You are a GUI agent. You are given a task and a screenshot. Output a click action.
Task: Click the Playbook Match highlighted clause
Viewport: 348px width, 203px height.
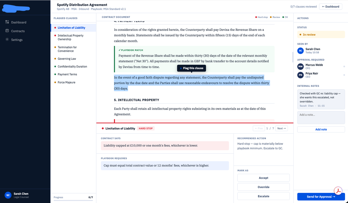194,59
